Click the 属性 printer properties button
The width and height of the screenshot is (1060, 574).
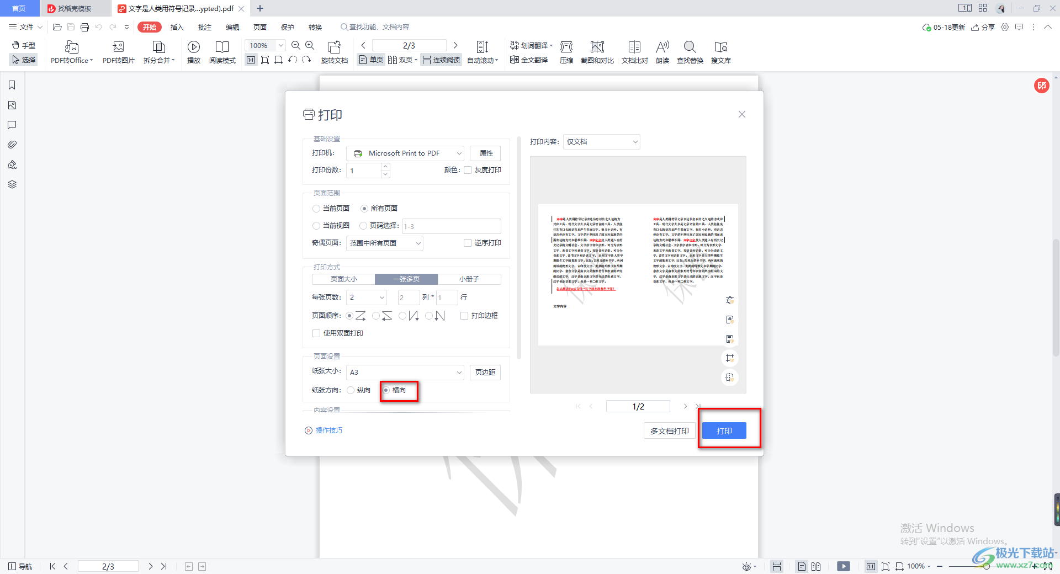pos(486,153)
